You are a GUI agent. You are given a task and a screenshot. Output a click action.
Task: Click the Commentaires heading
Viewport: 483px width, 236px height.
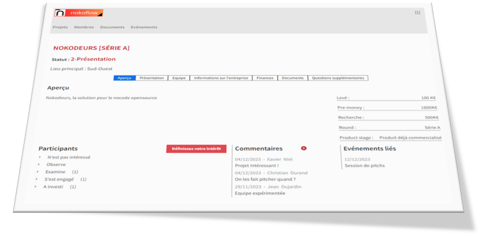(259, 149)
